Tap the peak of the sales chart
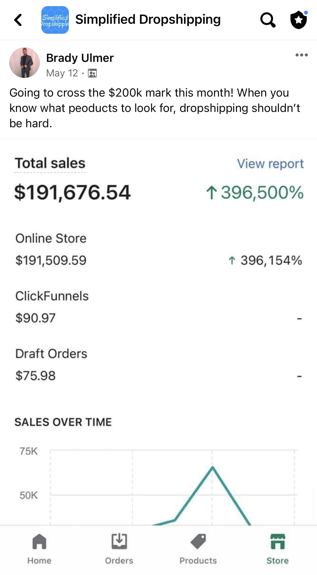This screenshot has width=317, height=575. click(212, 467)
